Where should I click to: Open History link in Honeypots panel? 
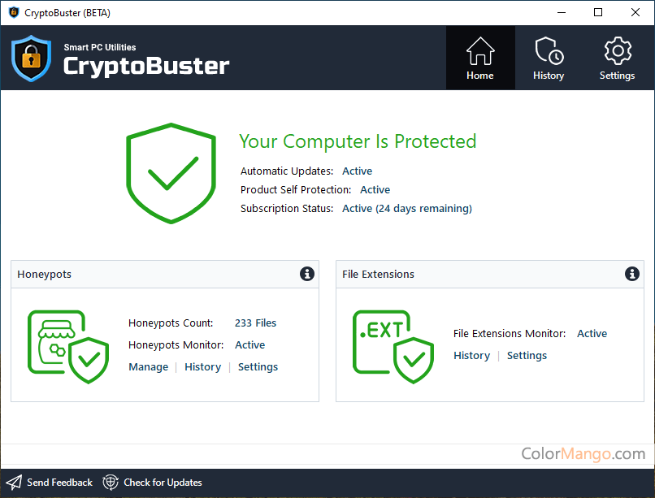point(202,367)
